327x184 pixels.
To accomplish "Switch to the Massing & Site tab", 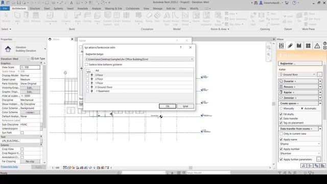I will tap(113, 8).
